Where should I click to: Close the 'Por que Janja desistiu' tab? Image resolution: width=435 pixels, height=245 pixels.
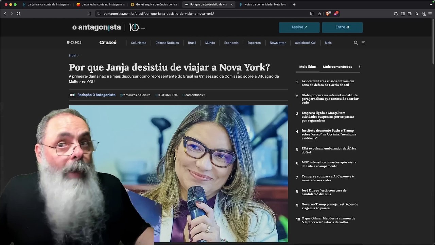[x=232, y=4]
